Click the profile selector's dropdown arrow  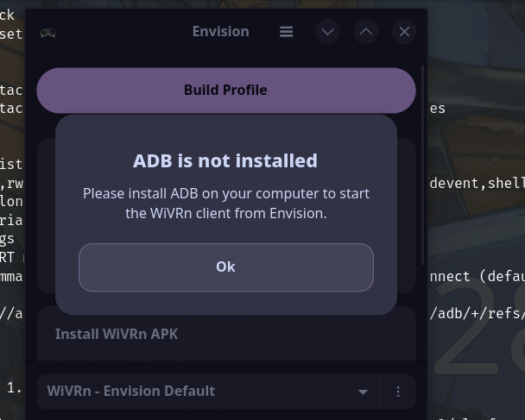pos(363,392)
